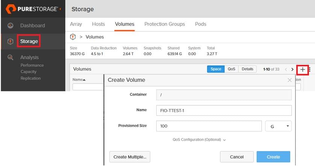Image resolution: width=315 pixels, height=166 pixels.
Task: Click the array breadcrumb icon
Action: pos(73,37)
